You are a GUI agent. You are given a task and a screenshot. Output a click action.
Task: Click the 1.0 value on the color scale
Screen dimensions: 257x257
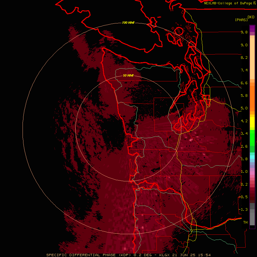tap(244, 172)
